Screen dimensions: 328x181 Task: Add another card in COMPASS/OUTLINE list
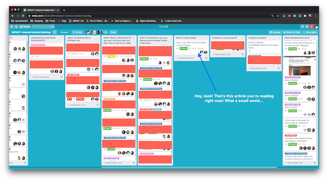[x=40, y=77]
